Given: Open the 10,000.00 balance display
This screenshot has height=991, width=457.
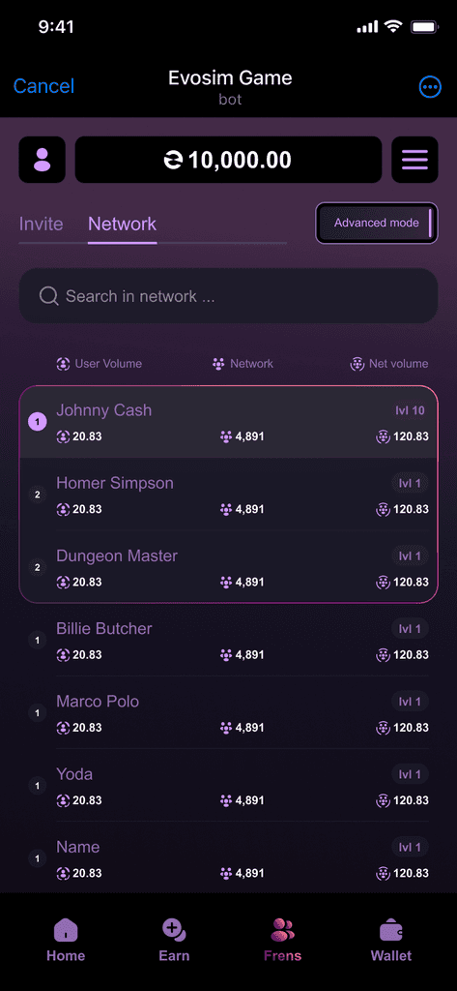Looking at the screenshot, I should pos(228,160).
